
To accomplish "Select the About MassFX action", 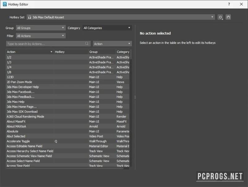I will (x=68, y=121).
